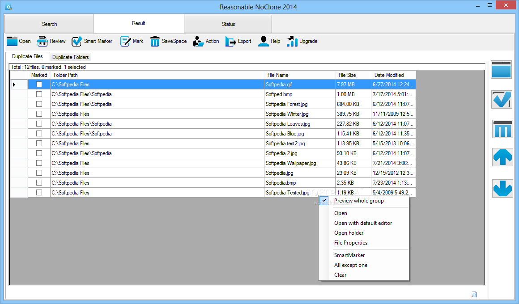Click the 7.97 MB file size cell
Viewport: 519px width, 304px height.
click(353, 84)
